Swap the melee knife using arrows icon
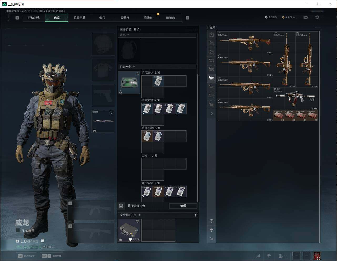337x261 pixels. pyautogui.click(x=111, y=113)
